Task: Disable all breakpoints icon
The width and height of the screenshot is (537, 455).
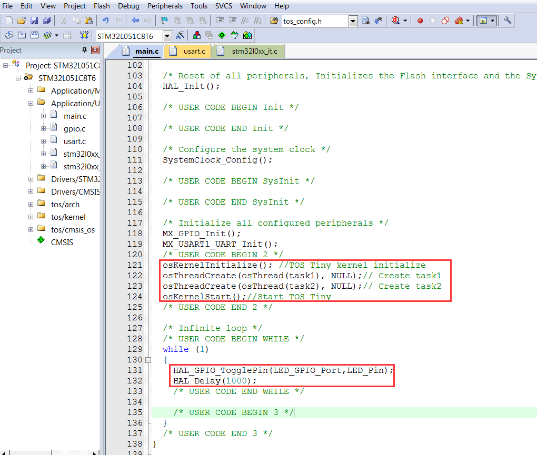Action: pos(445,21)
